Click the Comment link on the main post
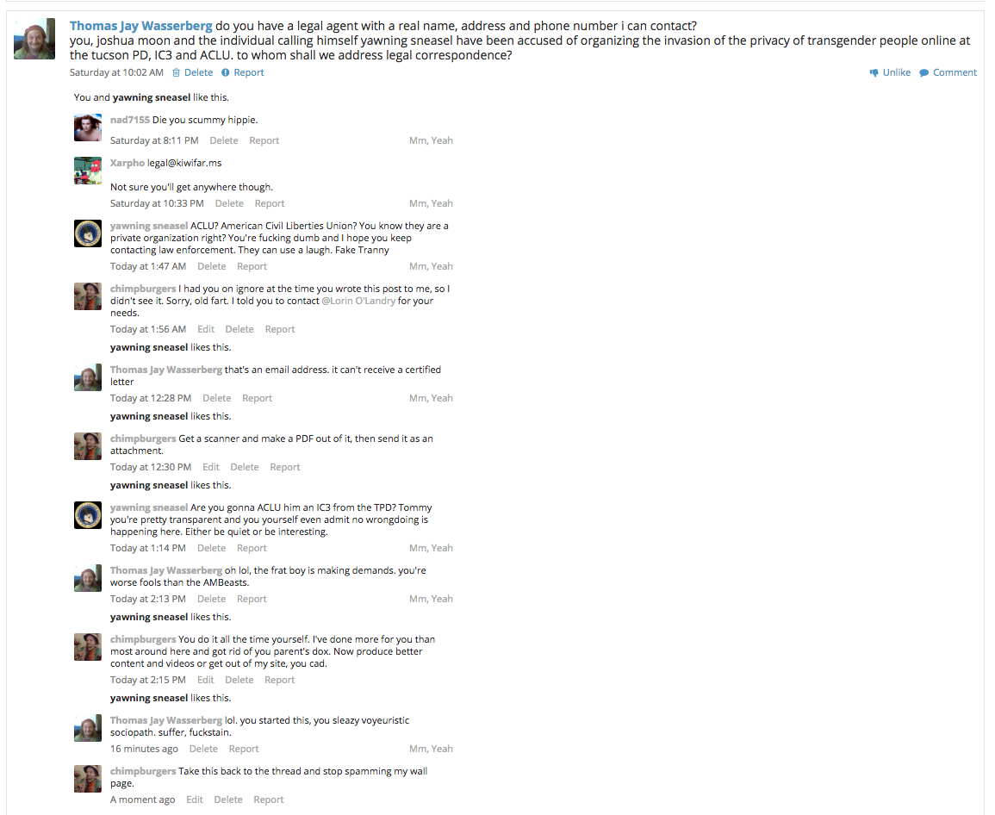Image resolution: width=995 pixels, height=815 pixels. point(955,72)
